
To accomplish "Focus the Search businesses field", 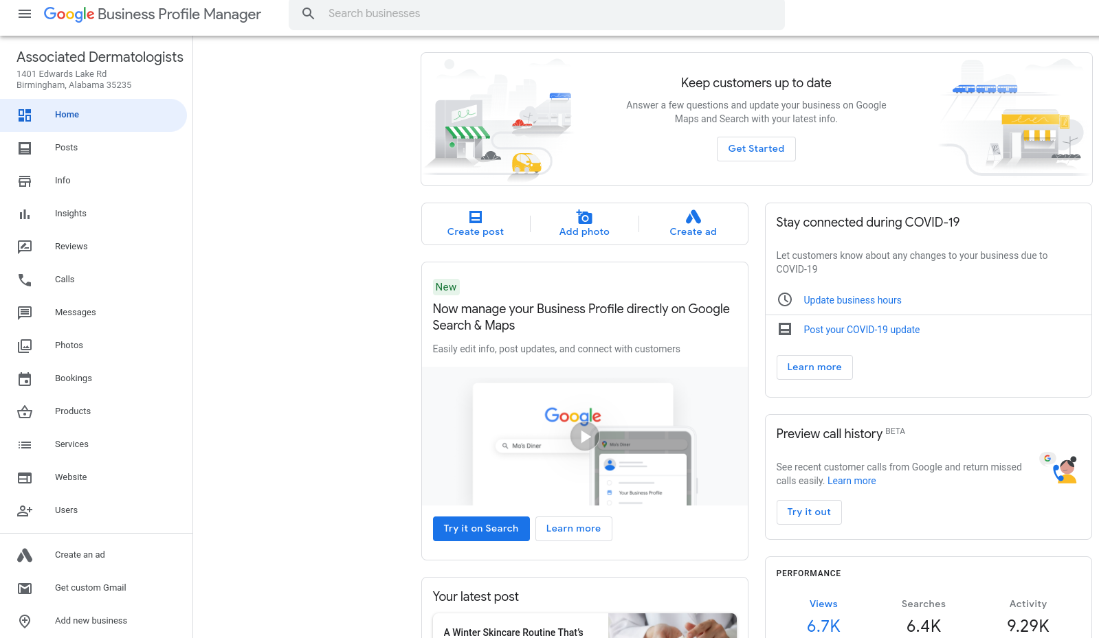I will [x=537, y=14].
